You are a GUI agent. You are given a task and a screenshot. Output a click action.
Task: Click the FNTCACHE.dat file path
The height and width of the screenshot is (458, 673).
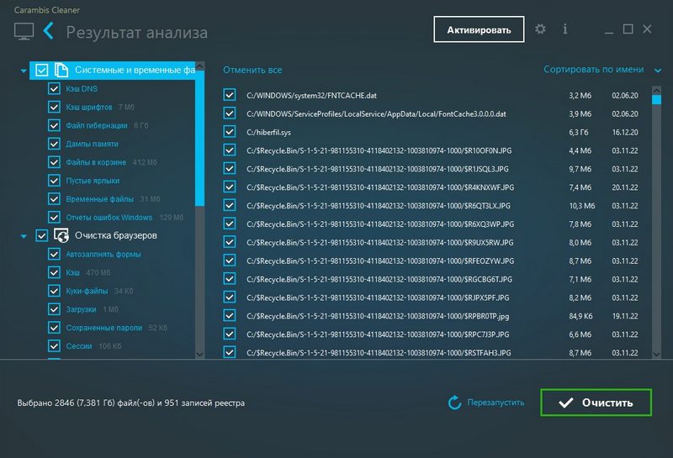tap(311, 96)
